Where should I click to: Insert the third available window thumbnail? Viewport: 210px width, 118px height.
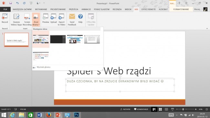75,39
